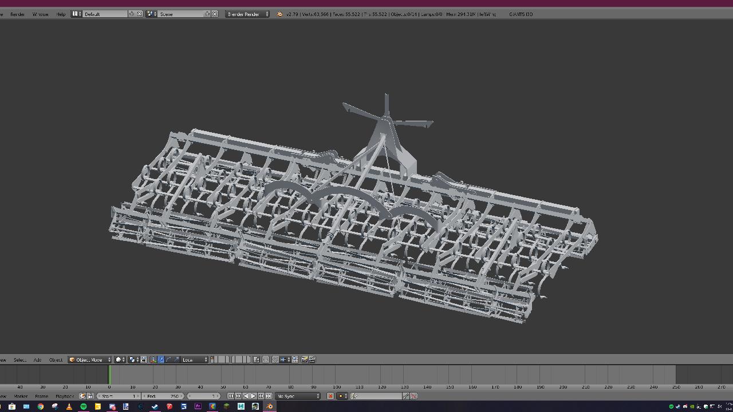Click the Blender logo icon in info header
Viewport: 733px width, 412px height.
point(279,14)
